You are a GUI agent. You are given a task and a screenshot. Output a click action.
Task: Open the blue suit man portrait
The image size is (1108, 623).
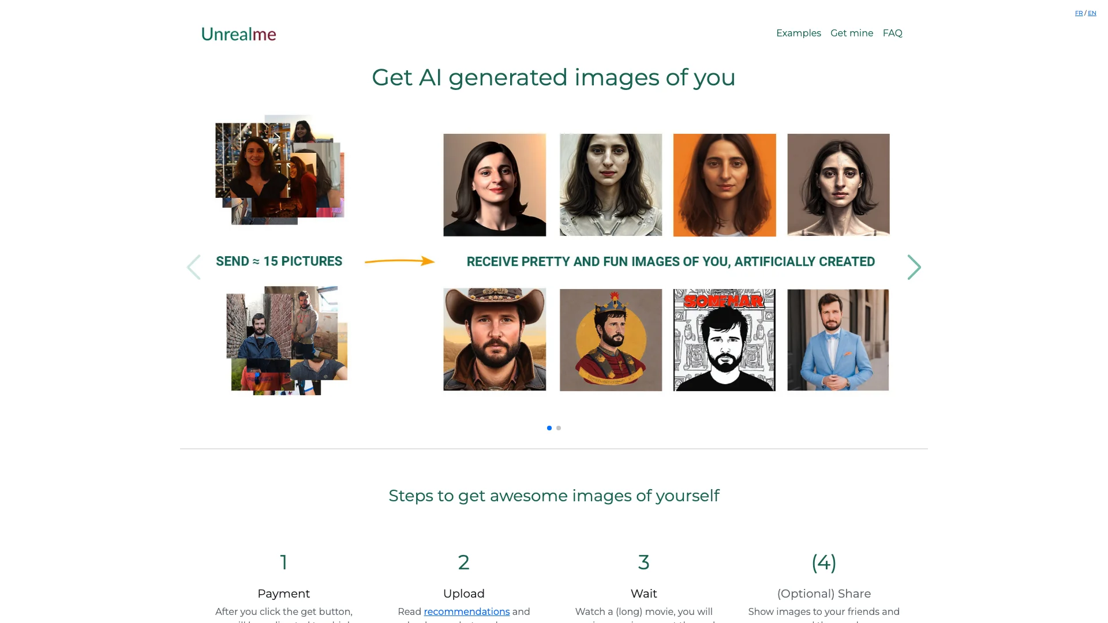(x=838, y=340)
